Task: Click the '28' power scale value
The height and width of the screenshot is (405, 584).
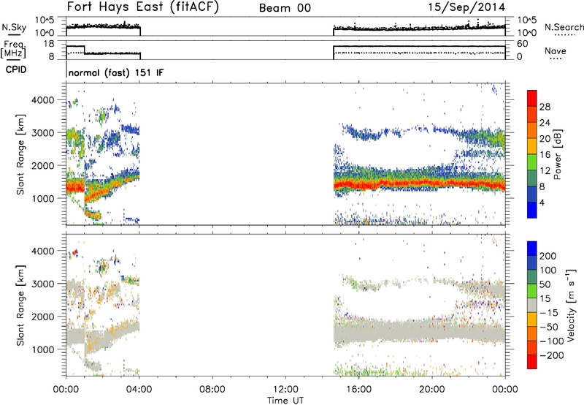Action: tap(545, 107)
